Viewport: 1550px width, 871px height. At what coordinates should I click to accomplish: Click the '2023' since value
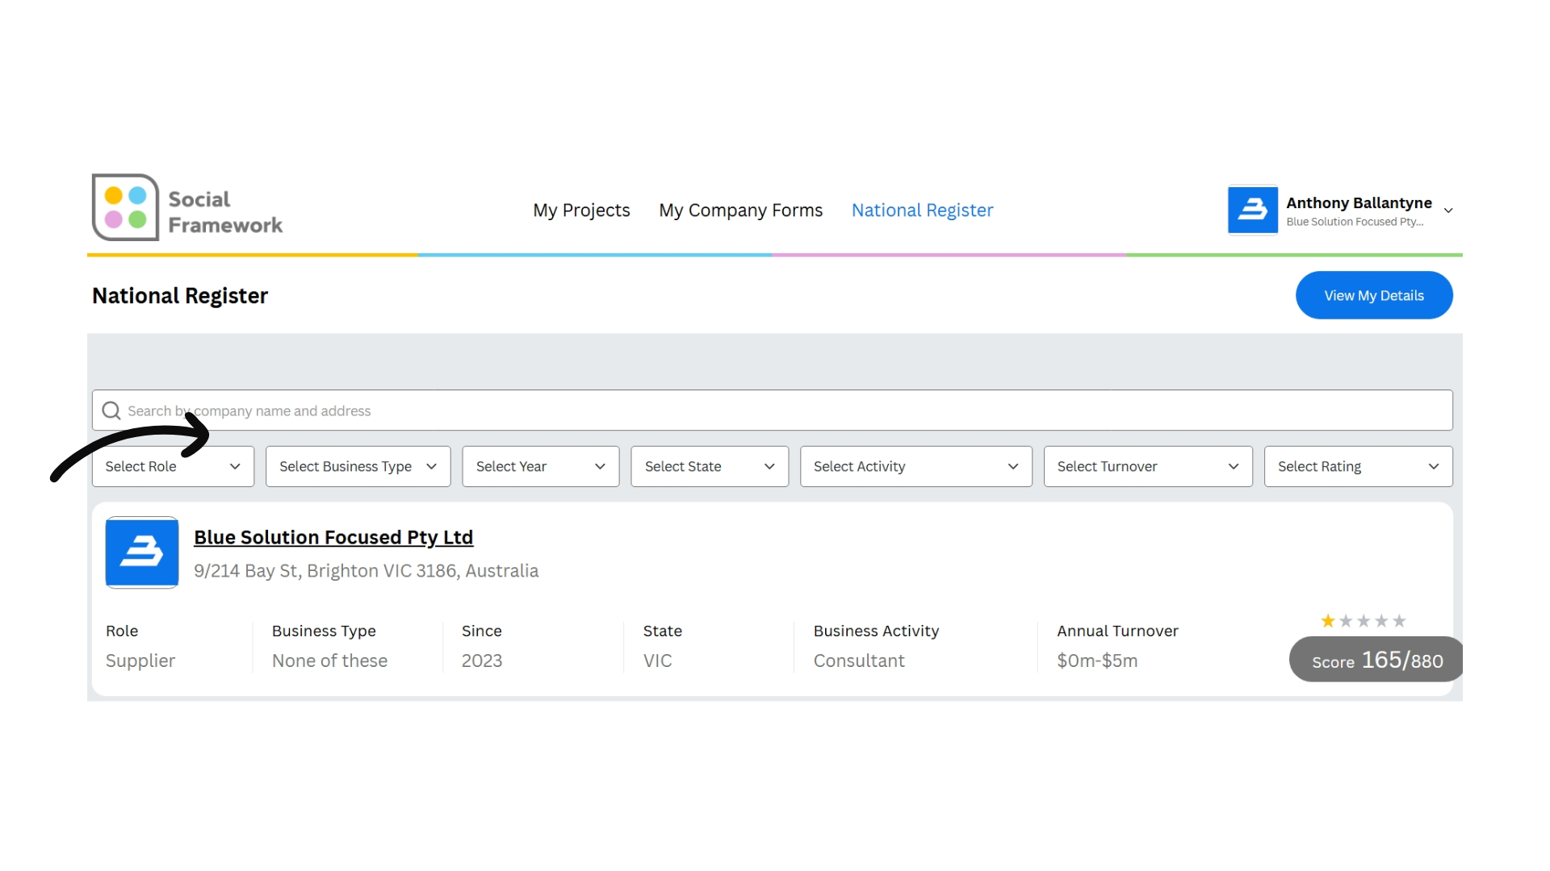[x=482, y=661]
